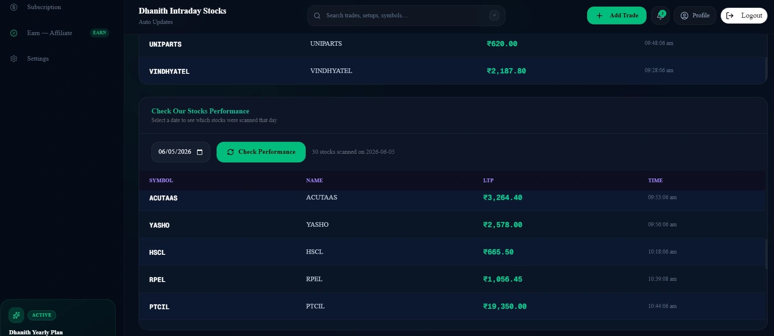Select the ACUTAAS symbol cell

click(x=163, y=198)
